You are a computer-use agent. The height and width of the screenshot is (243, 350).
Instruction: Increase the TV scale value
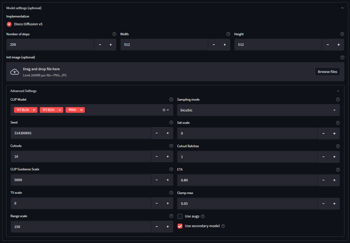pos(168,203)
